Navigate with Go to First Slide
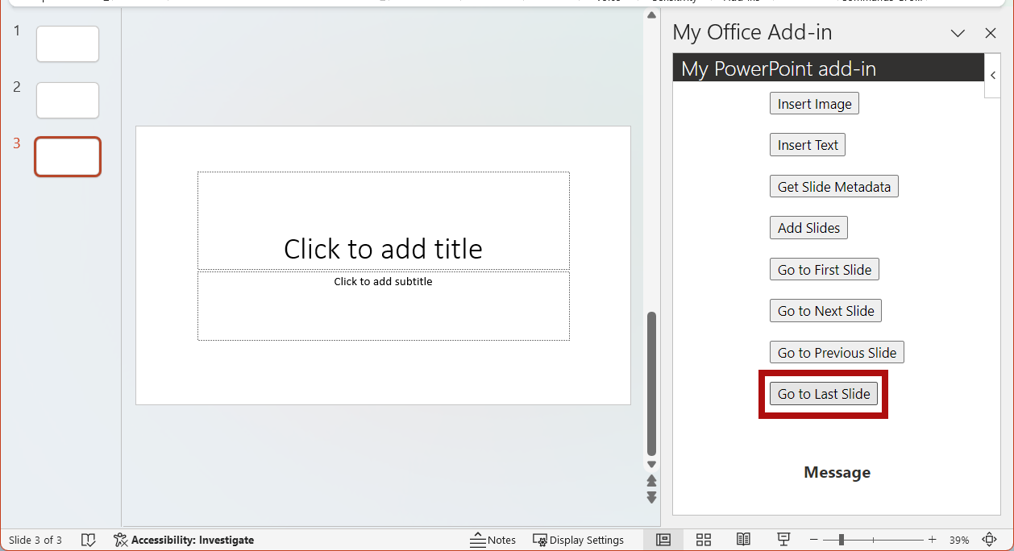1014x551 pixels. pos(824,268)
